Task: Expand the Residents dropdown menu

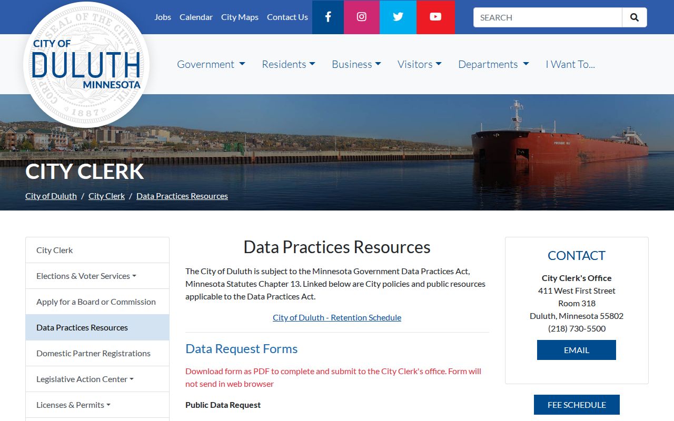Action: point(289,64)
